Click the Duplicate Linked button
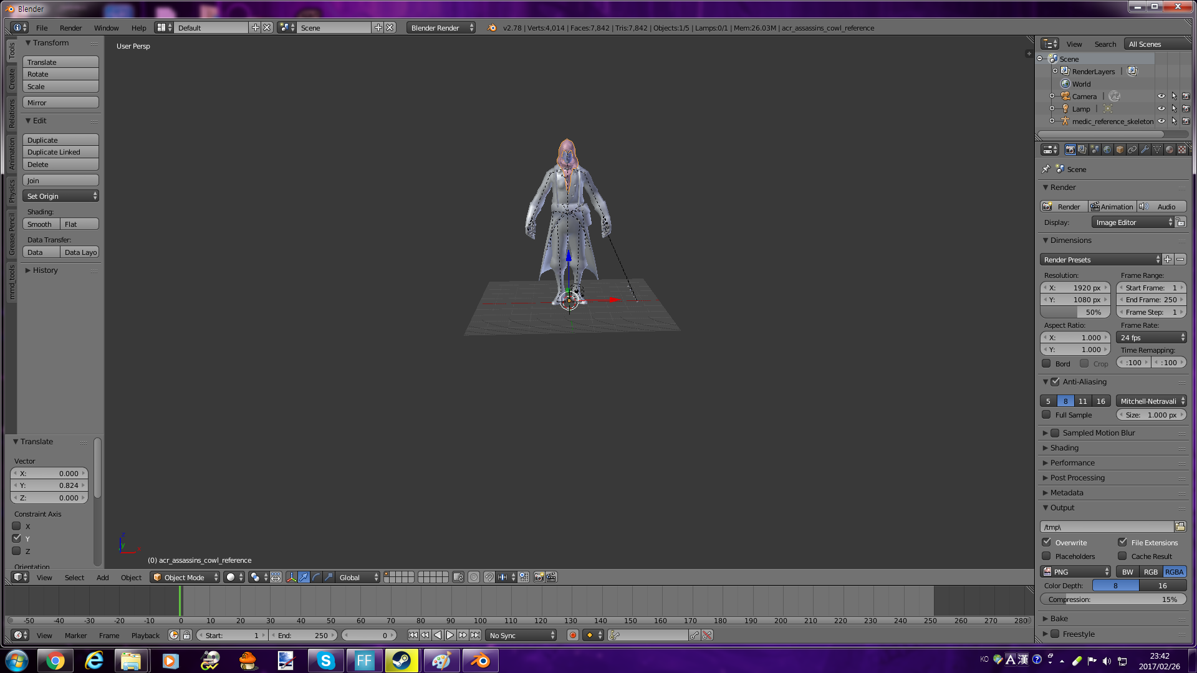The image size is (1197, 673). coord(60,153)
